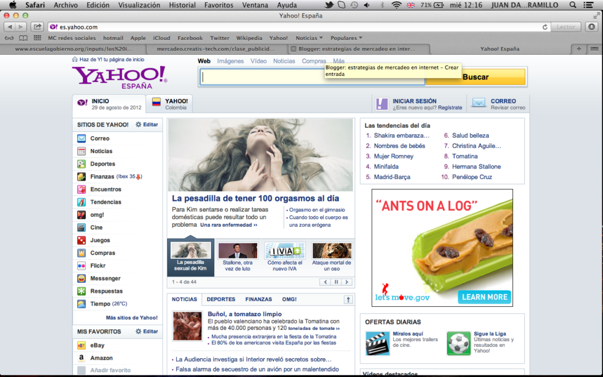
Task: Click the Lector reader button
Action: 566,27
